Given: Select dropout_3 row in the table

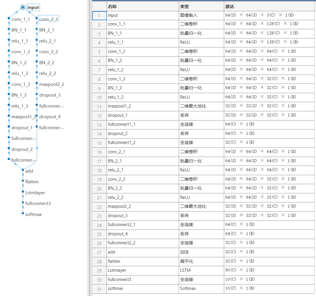Looking at the screenshot, I should coord(203,216).
